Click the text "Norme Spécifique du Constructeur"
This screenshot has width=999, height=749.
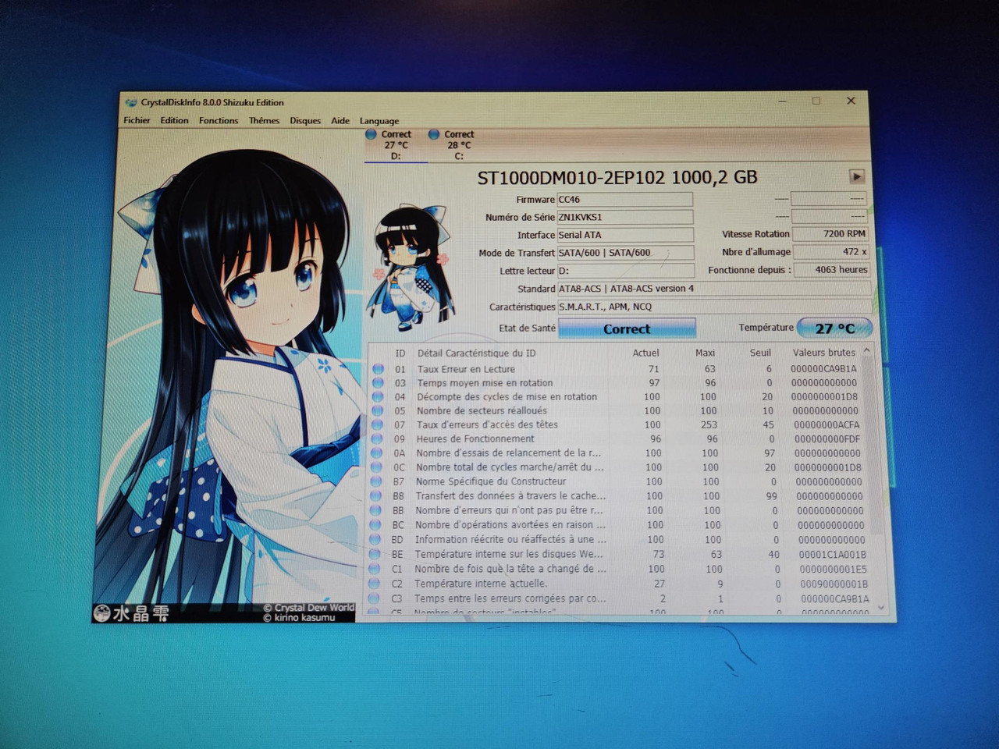[491, 482]
